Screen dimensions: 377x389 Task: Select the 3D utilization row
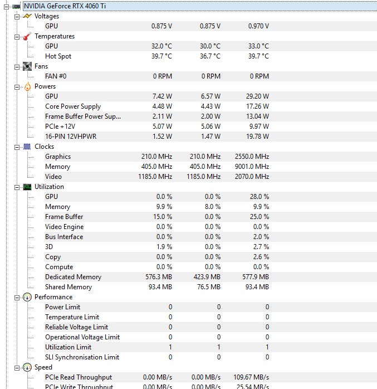210,247
